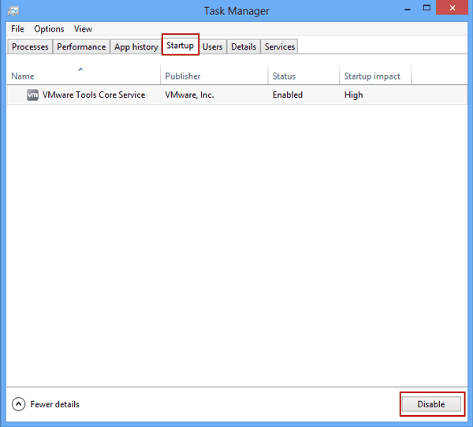Sort list by Publisher column header
The width and height of the screenshot is (473, 427).
point(214,76)
